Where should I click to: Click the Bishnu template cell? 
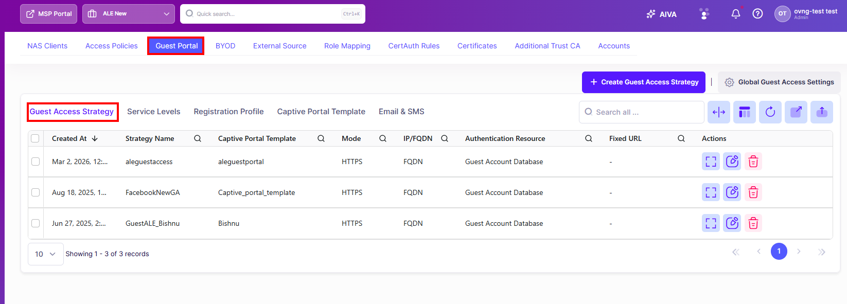click(x=228, y=223)
